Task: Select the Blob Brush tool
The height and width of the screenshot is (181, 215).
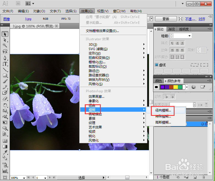Action: click(x=5, y=93)
